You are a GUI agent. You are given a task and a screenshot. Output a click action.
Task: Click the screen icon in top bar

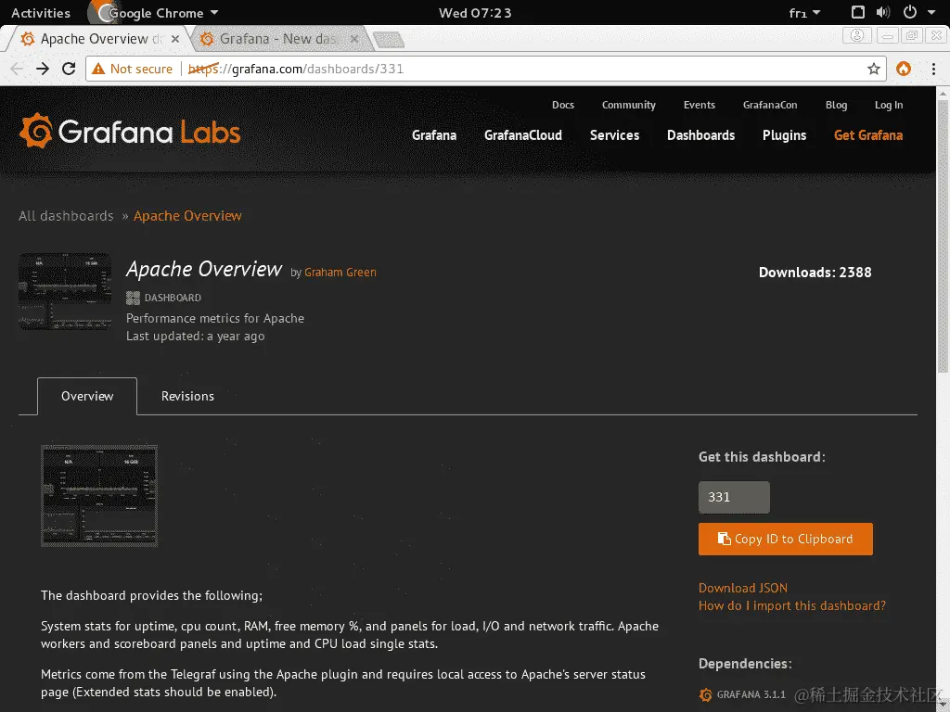(858, 13)
